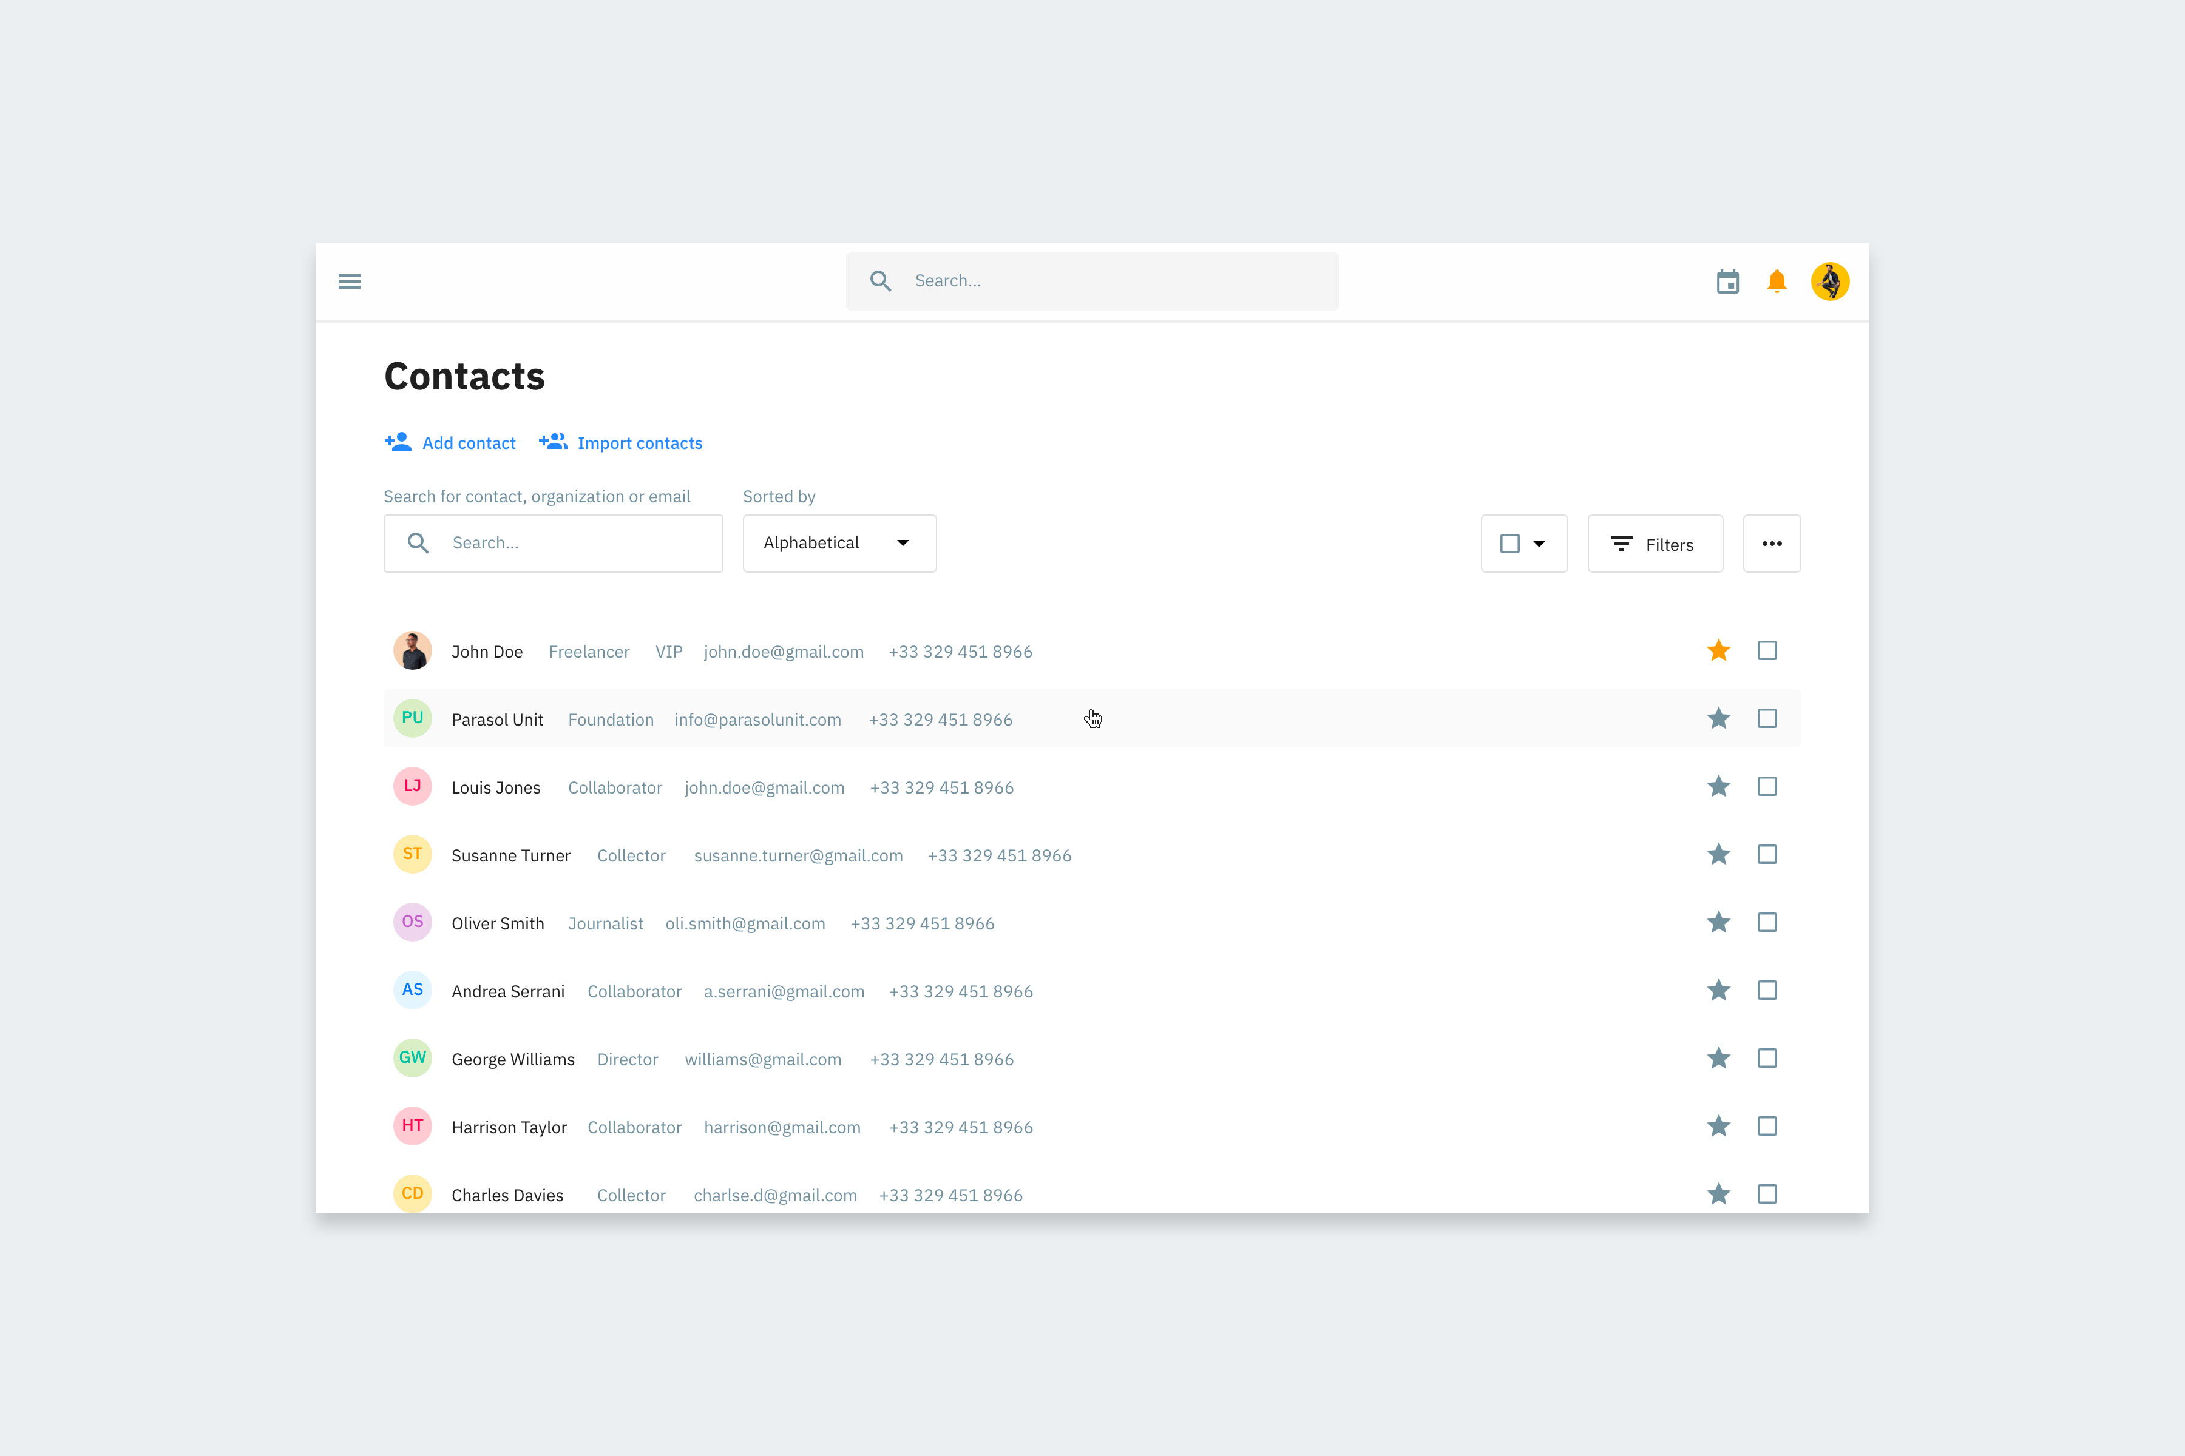2185x1456 pixels.
Task: Open the Filters button
Action: (1656, 543)
